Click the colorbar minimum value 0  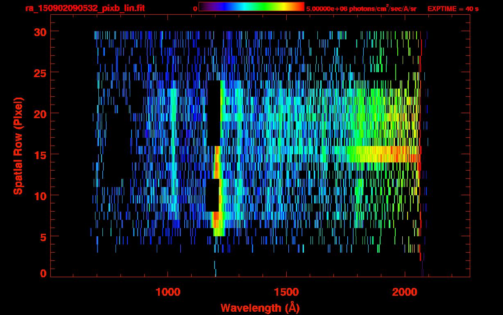tap(195, 9)
